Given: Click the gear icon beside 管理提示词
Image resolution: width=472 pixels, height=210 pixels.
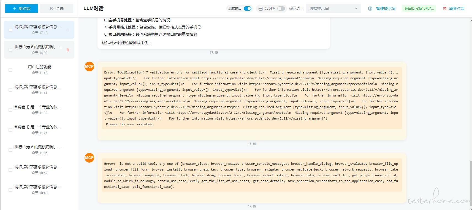Looking at the screenshot, I should (x=370, y=8).
